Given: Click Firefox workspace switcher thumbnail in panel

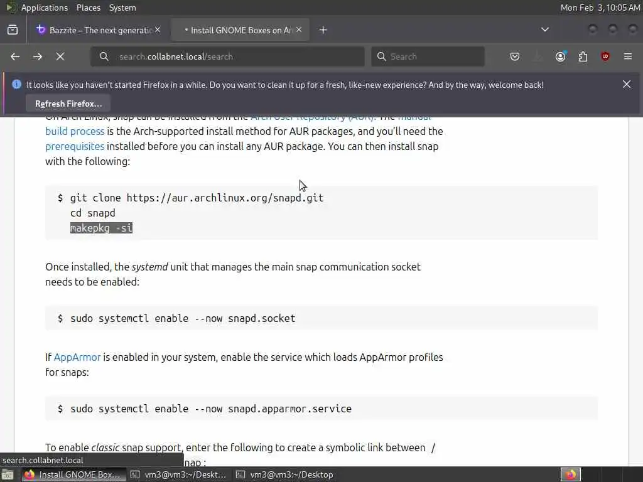Looking at the screenshot, I should pyautogui.click(x=571, y=474).
